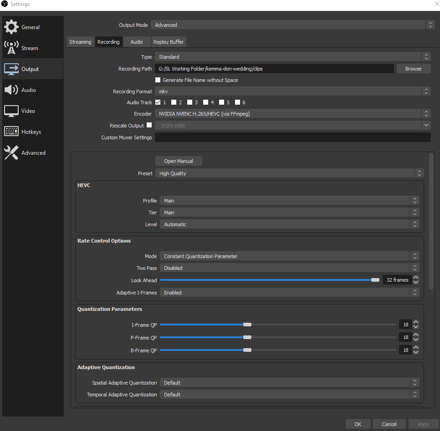Open Audio settings speaker icon
The image size is (440, 431).
(x=11, y=90)
